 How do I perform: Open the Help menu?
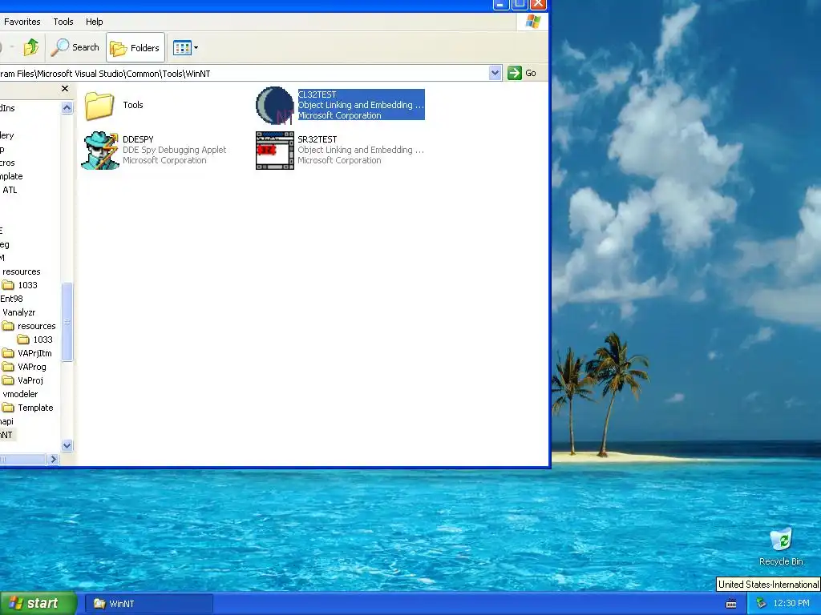95,22
